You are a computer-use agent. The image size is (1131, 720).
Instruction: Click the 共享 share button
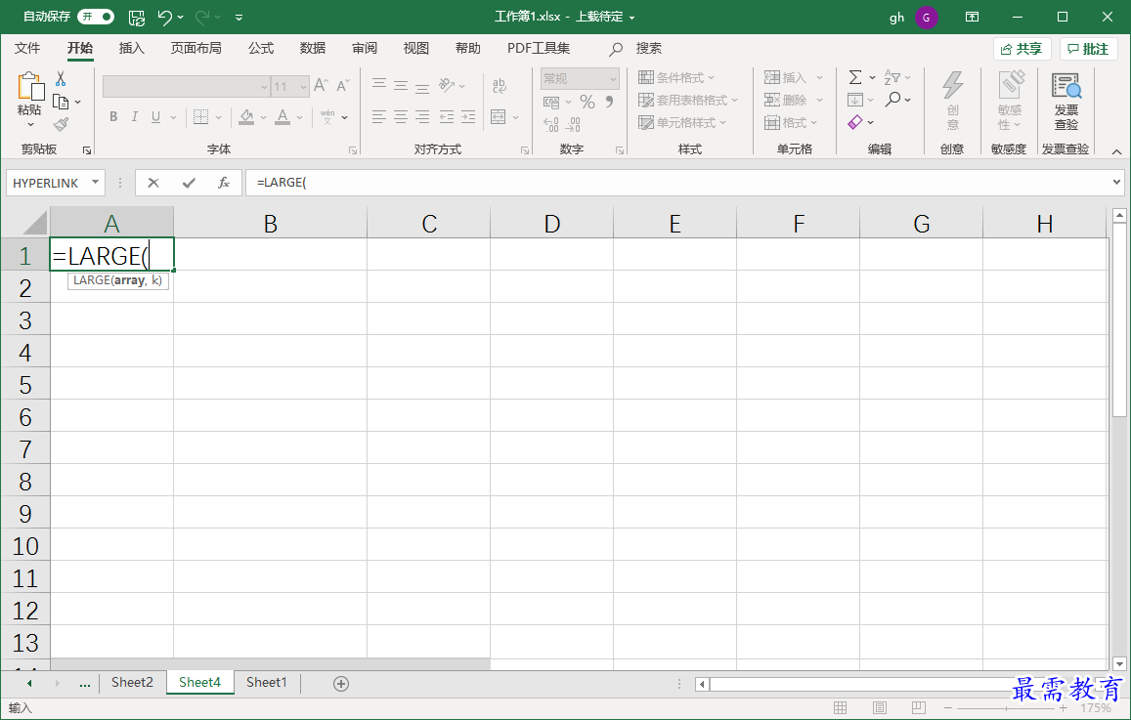(1022, 49)
